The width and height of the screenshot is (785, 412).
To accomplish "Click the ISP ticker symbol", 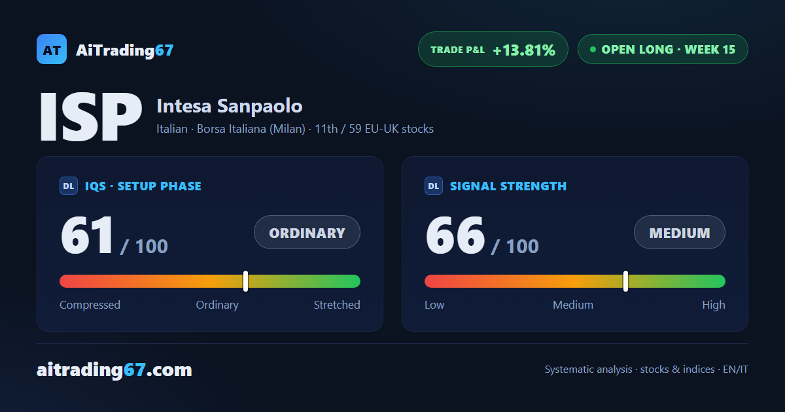I will click(90, 118).
